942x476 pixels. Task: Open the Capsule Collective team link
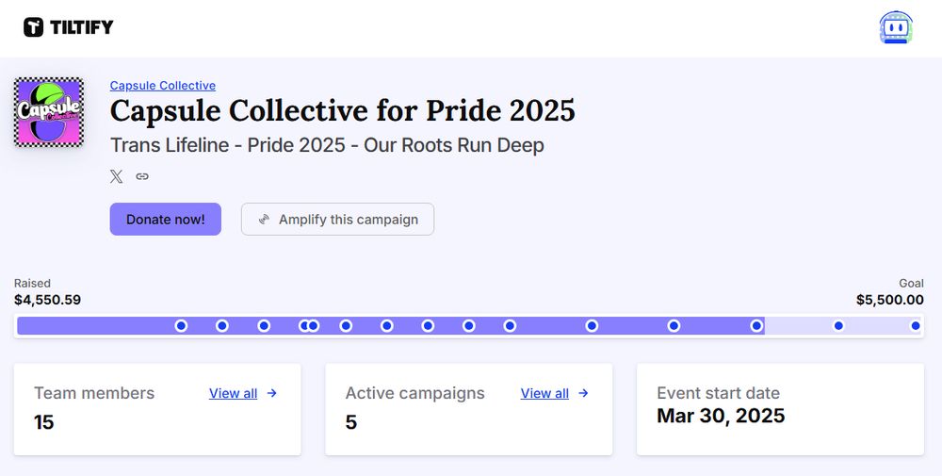[x=163, y=86]
